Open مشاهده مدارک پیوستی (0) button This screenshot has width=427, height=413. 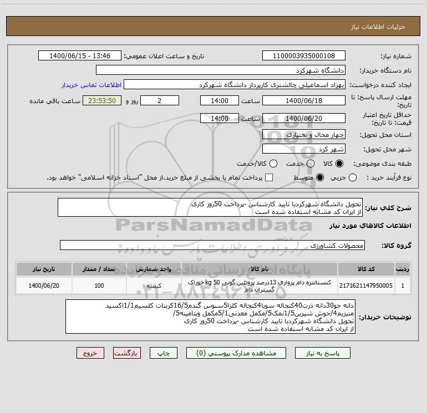coord(236,353)
